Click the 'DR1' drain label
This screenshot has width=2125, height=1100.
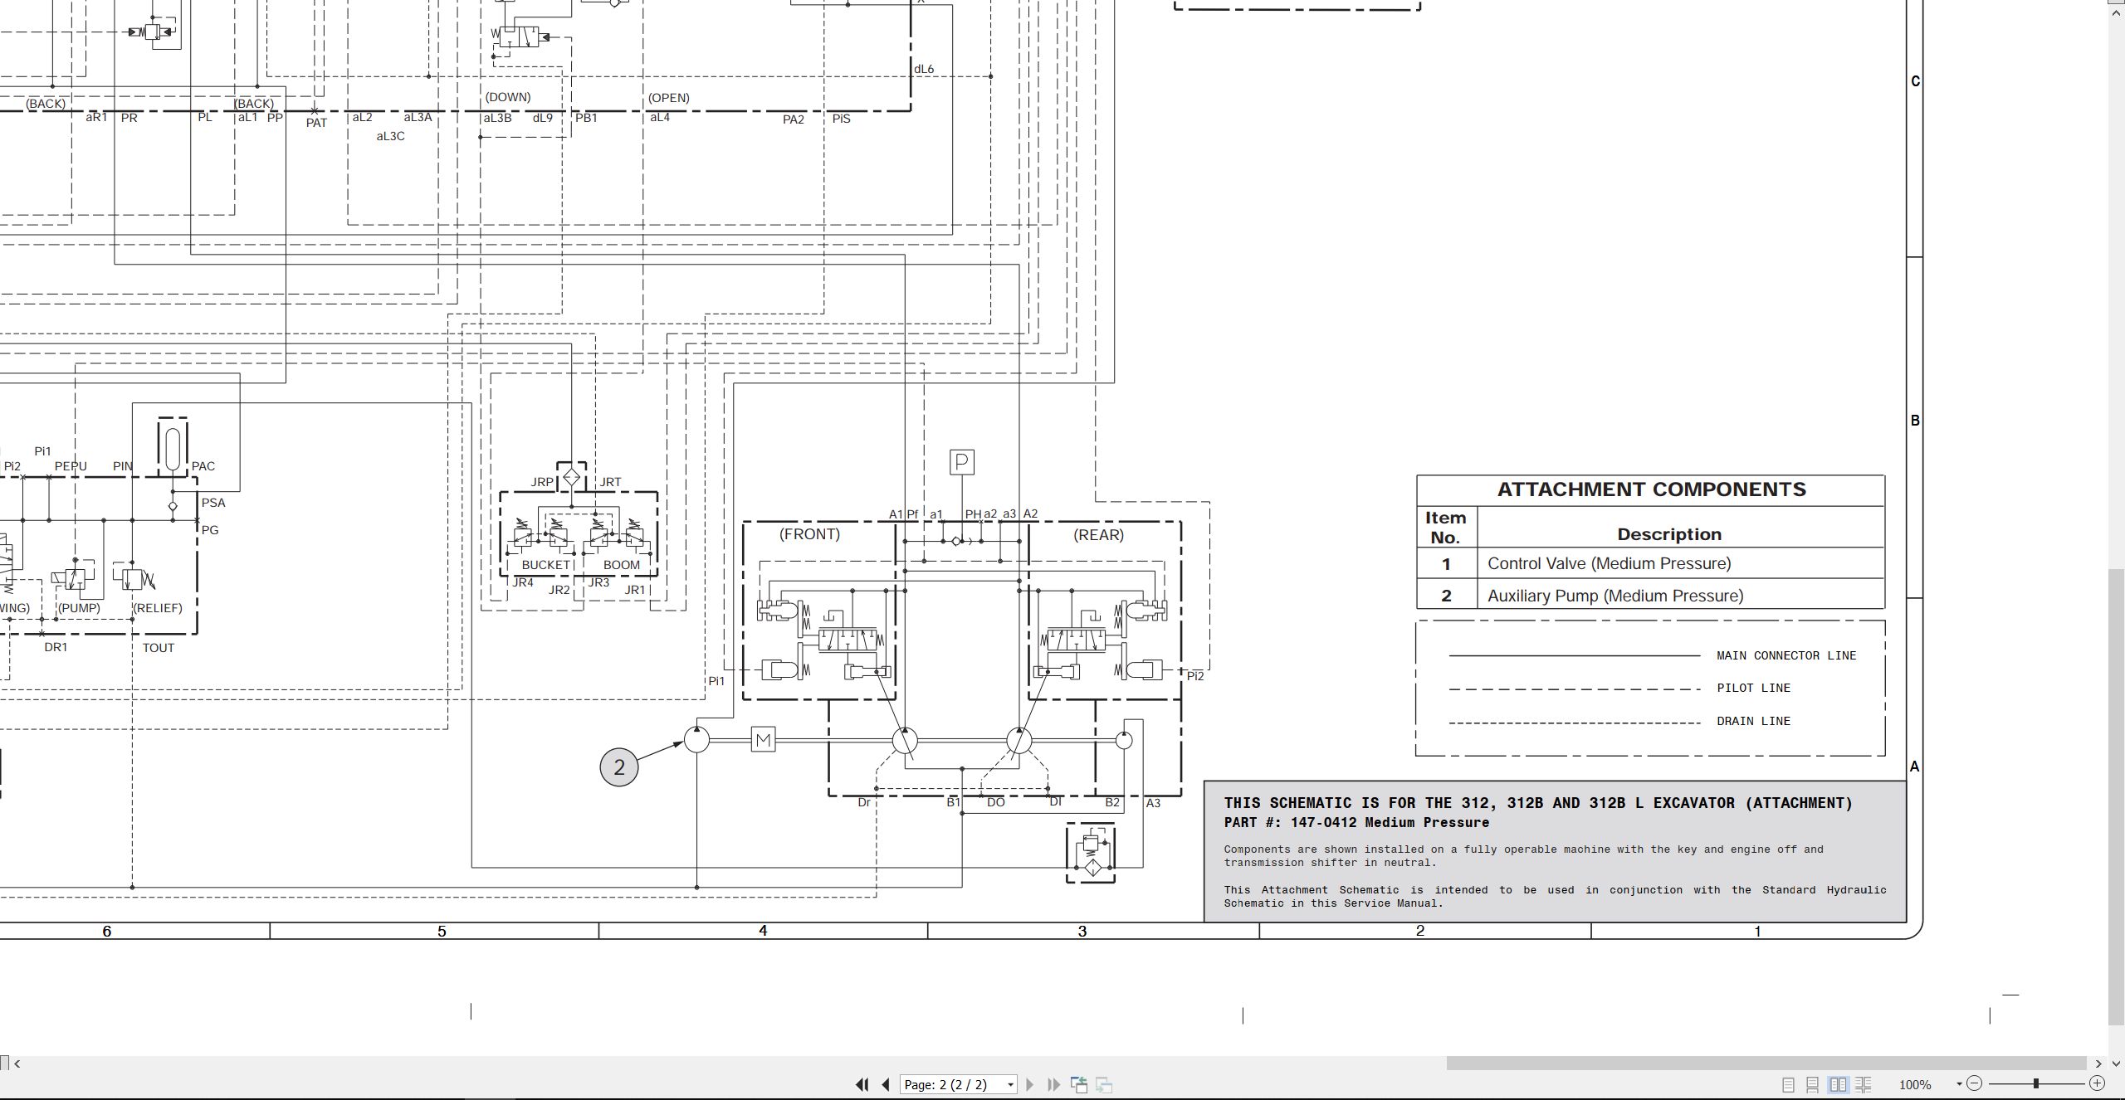point(56,647)
